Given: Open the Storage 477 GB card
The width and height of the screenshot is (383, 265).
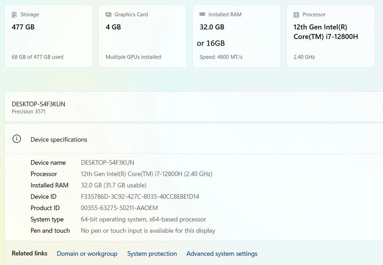Looking at the screenshot, I should click(x=49, y=36).
